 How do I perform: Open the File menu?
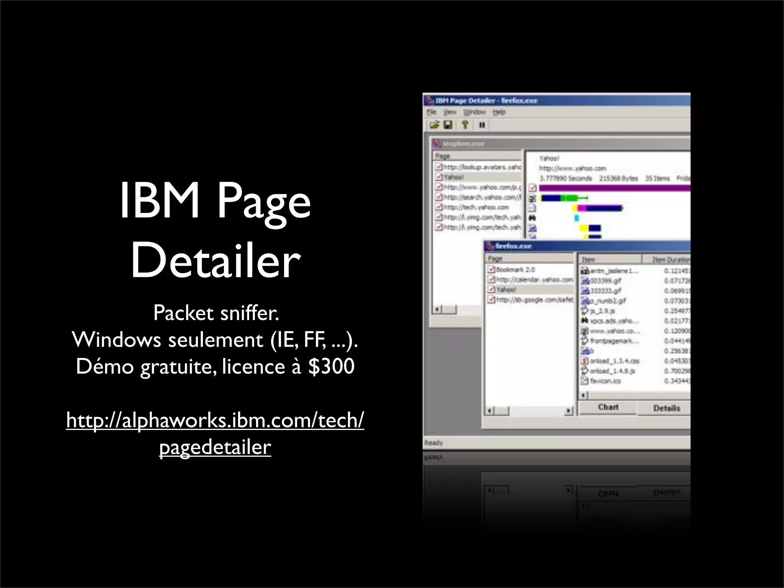coord(431,112)
